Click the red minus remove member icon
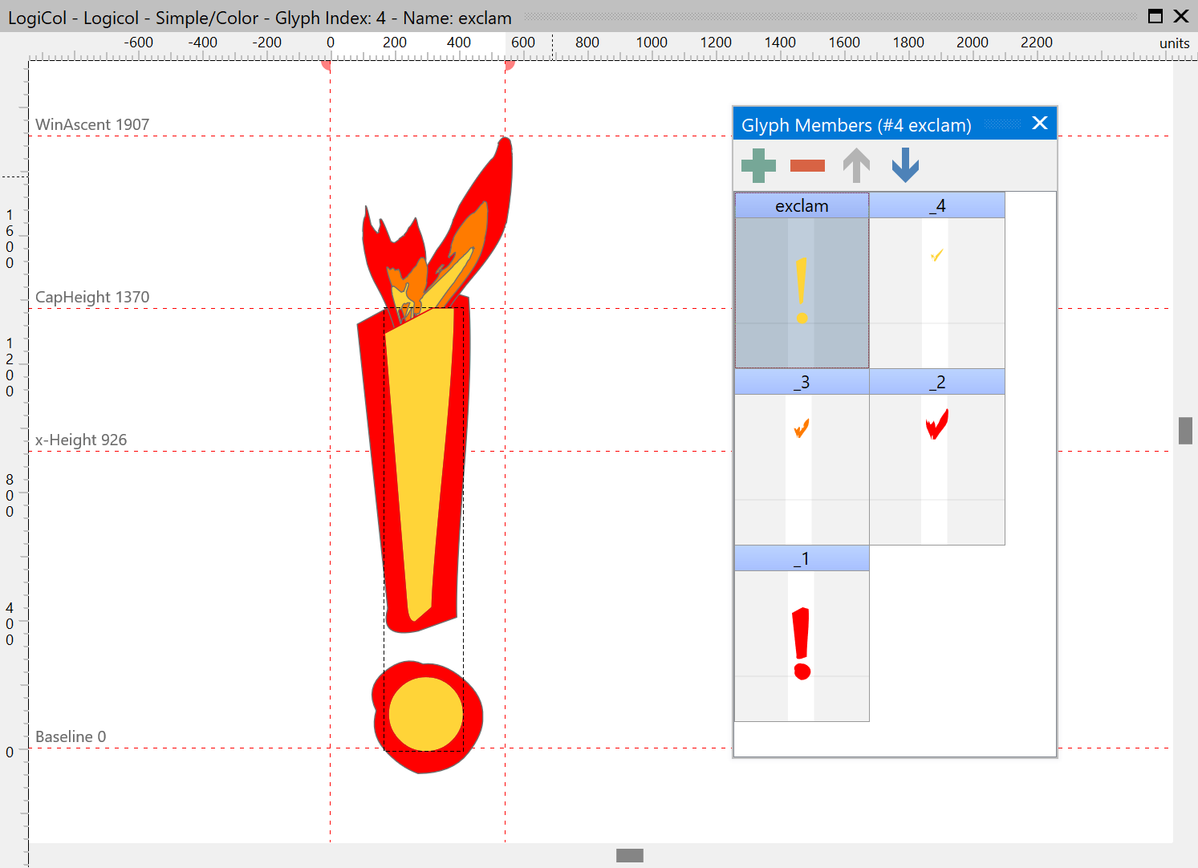 point(807,165)
